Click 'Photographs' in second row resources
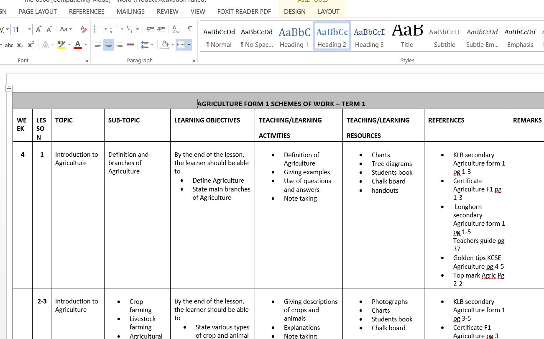544x339 pixels. coord(390,302)
